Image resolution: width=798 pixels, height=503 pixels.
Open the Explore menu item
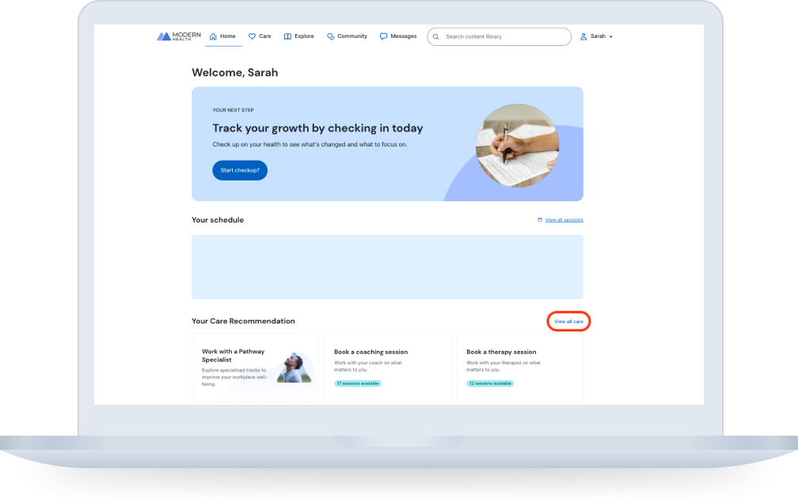coord(298,36)
